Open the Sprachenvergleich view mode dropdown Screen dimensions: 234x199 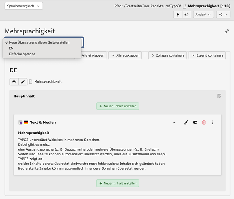[x=24, y=6]
